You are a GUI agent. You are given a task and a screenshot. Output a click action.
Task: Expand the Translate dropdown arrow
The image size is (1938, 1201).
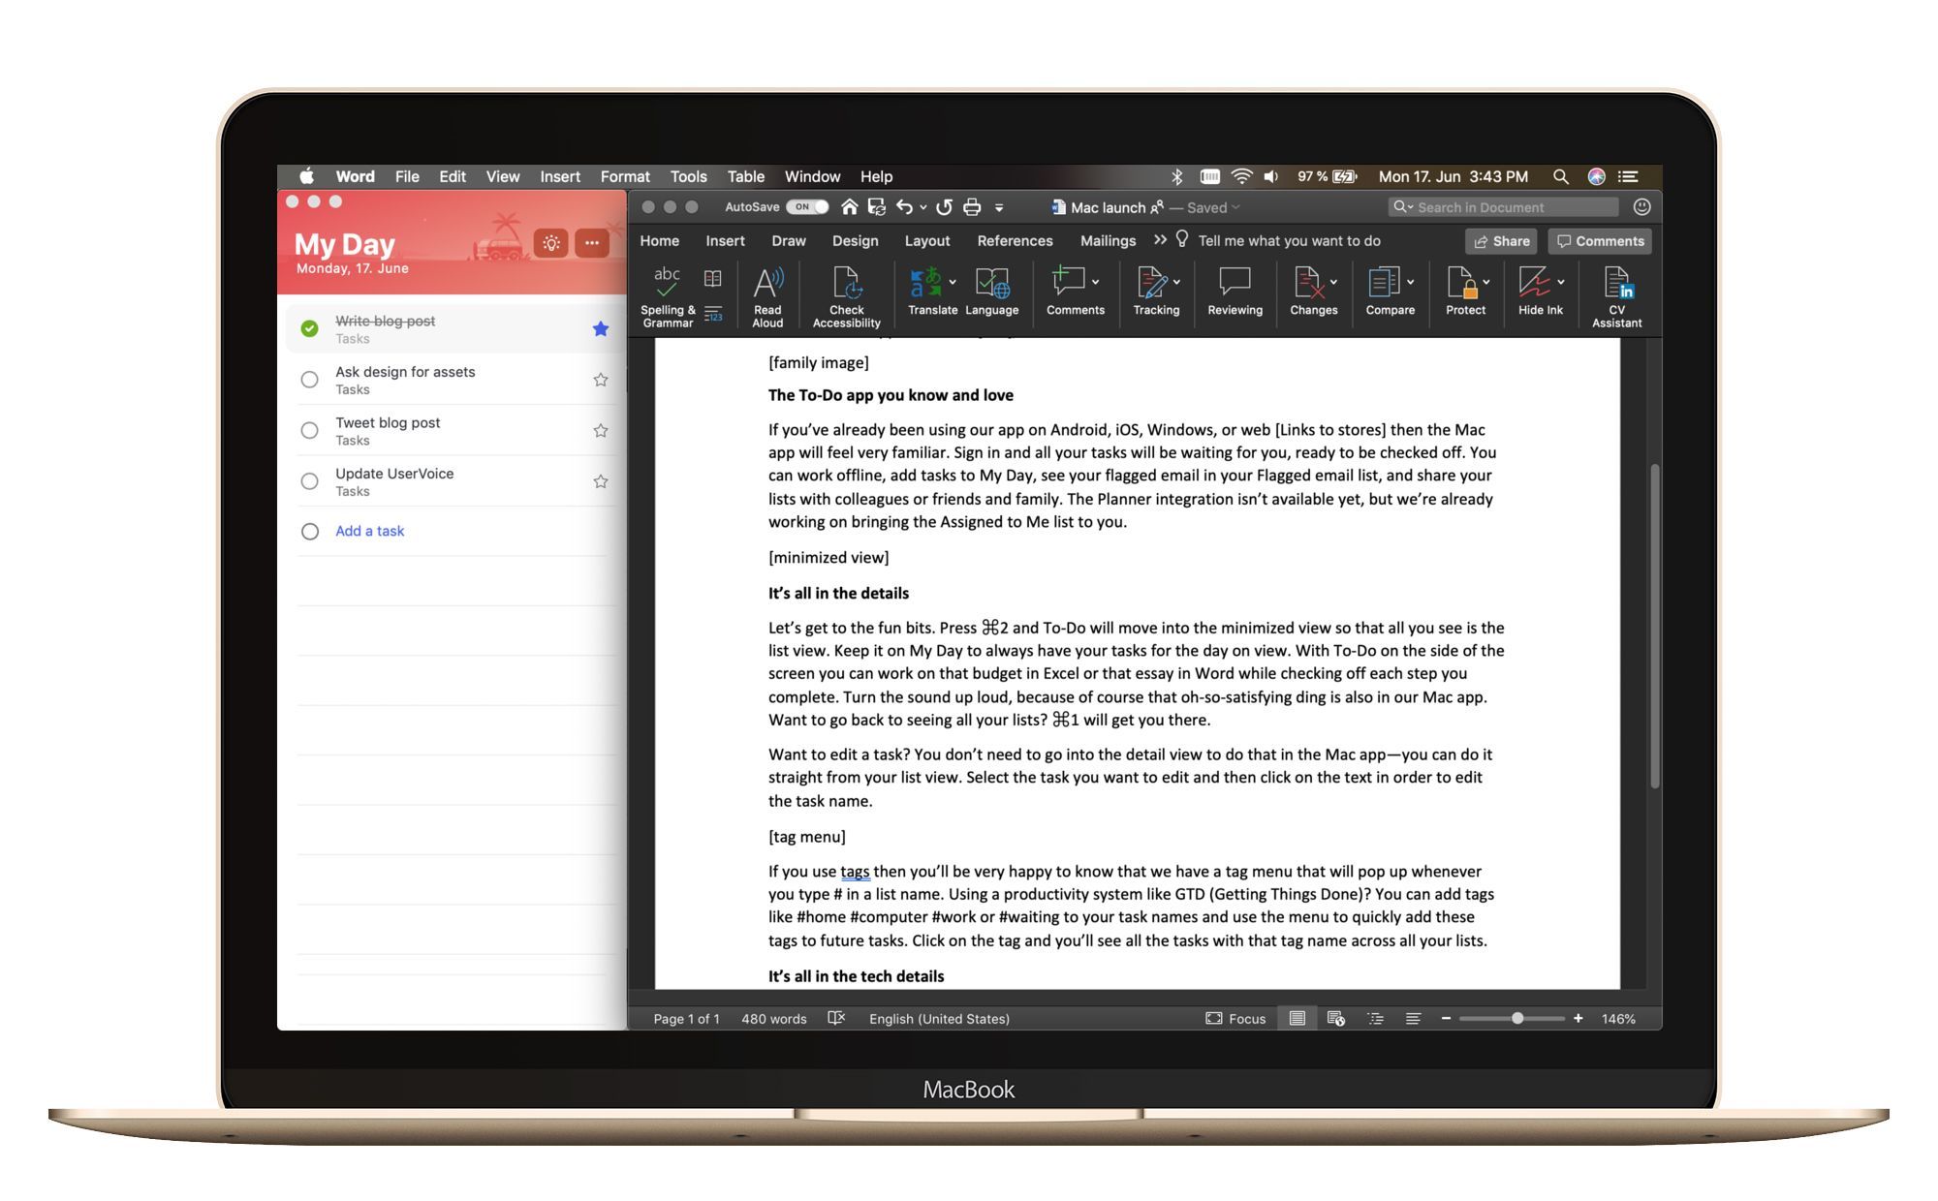(953, 282)
